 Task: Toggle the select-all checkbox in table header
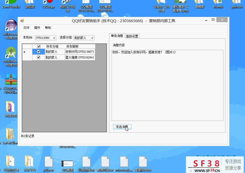tap(39, 46)
